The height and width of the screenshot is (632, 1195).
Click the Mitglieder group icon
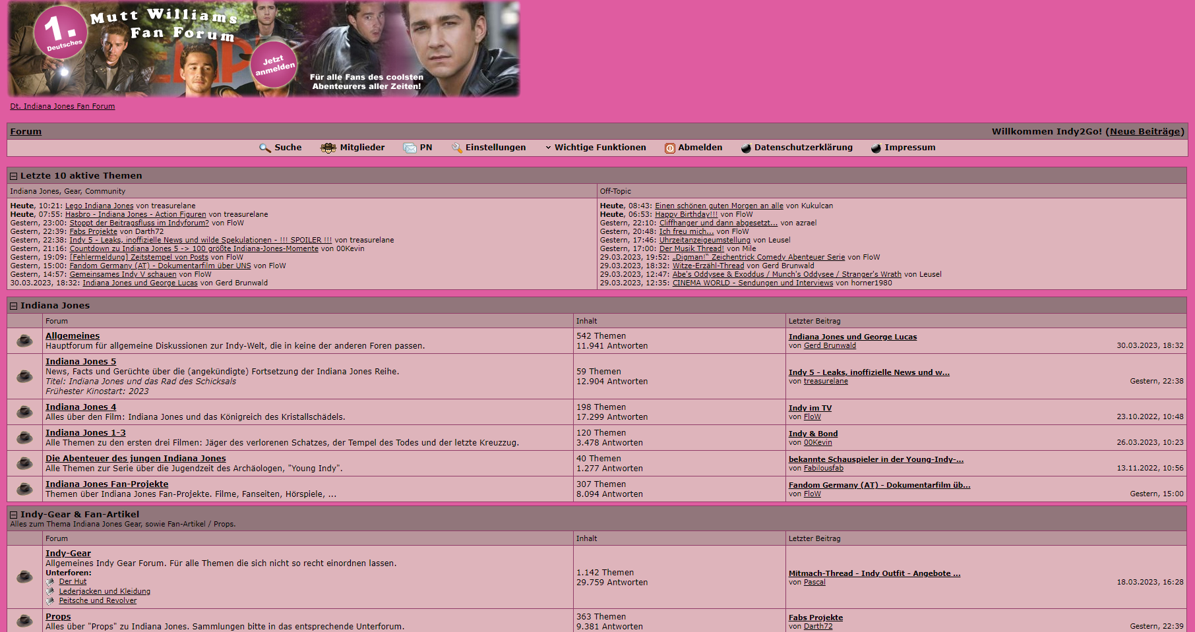(x=328, y=148)
